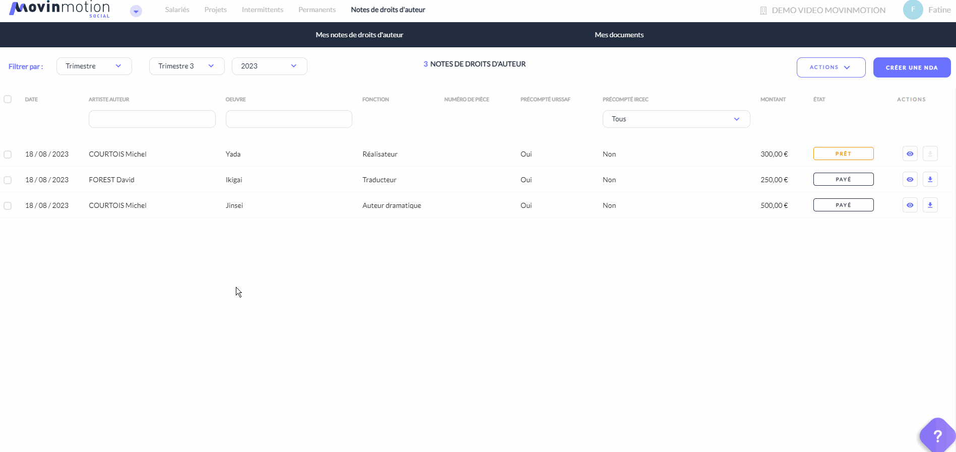956x452 pixels.
Task: Click the Movinmotion Social logo
Action: coord(59,9)
